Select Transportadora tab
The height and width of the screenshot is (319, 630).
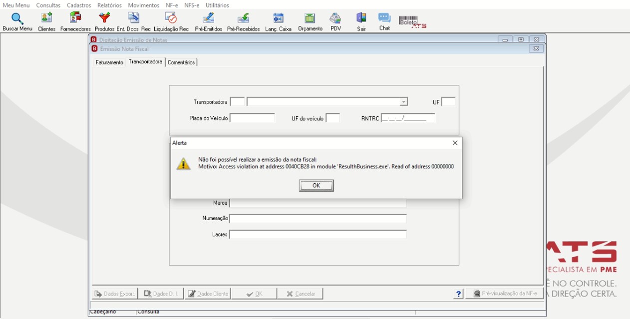(145, 62)
